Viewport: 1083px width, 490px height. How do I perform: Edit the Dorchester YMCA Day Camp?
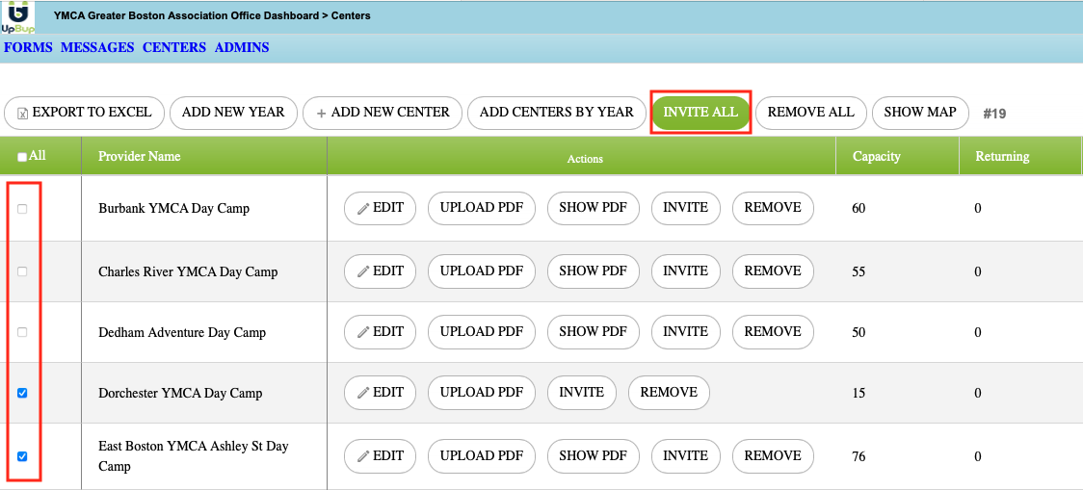[381, 393]
